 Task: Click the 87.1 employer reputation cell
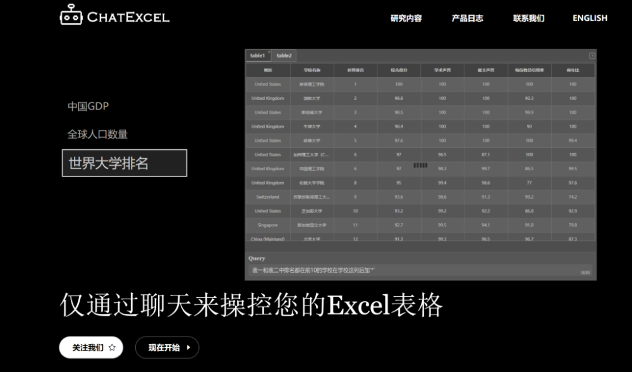tap(486, 154)
